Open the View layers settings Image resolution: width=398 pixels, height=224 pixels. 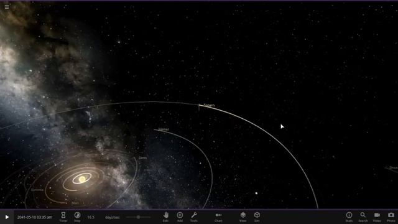tap(243, 217)
